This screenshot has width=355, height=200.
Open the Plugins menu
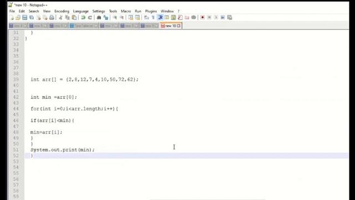[151, 11]
